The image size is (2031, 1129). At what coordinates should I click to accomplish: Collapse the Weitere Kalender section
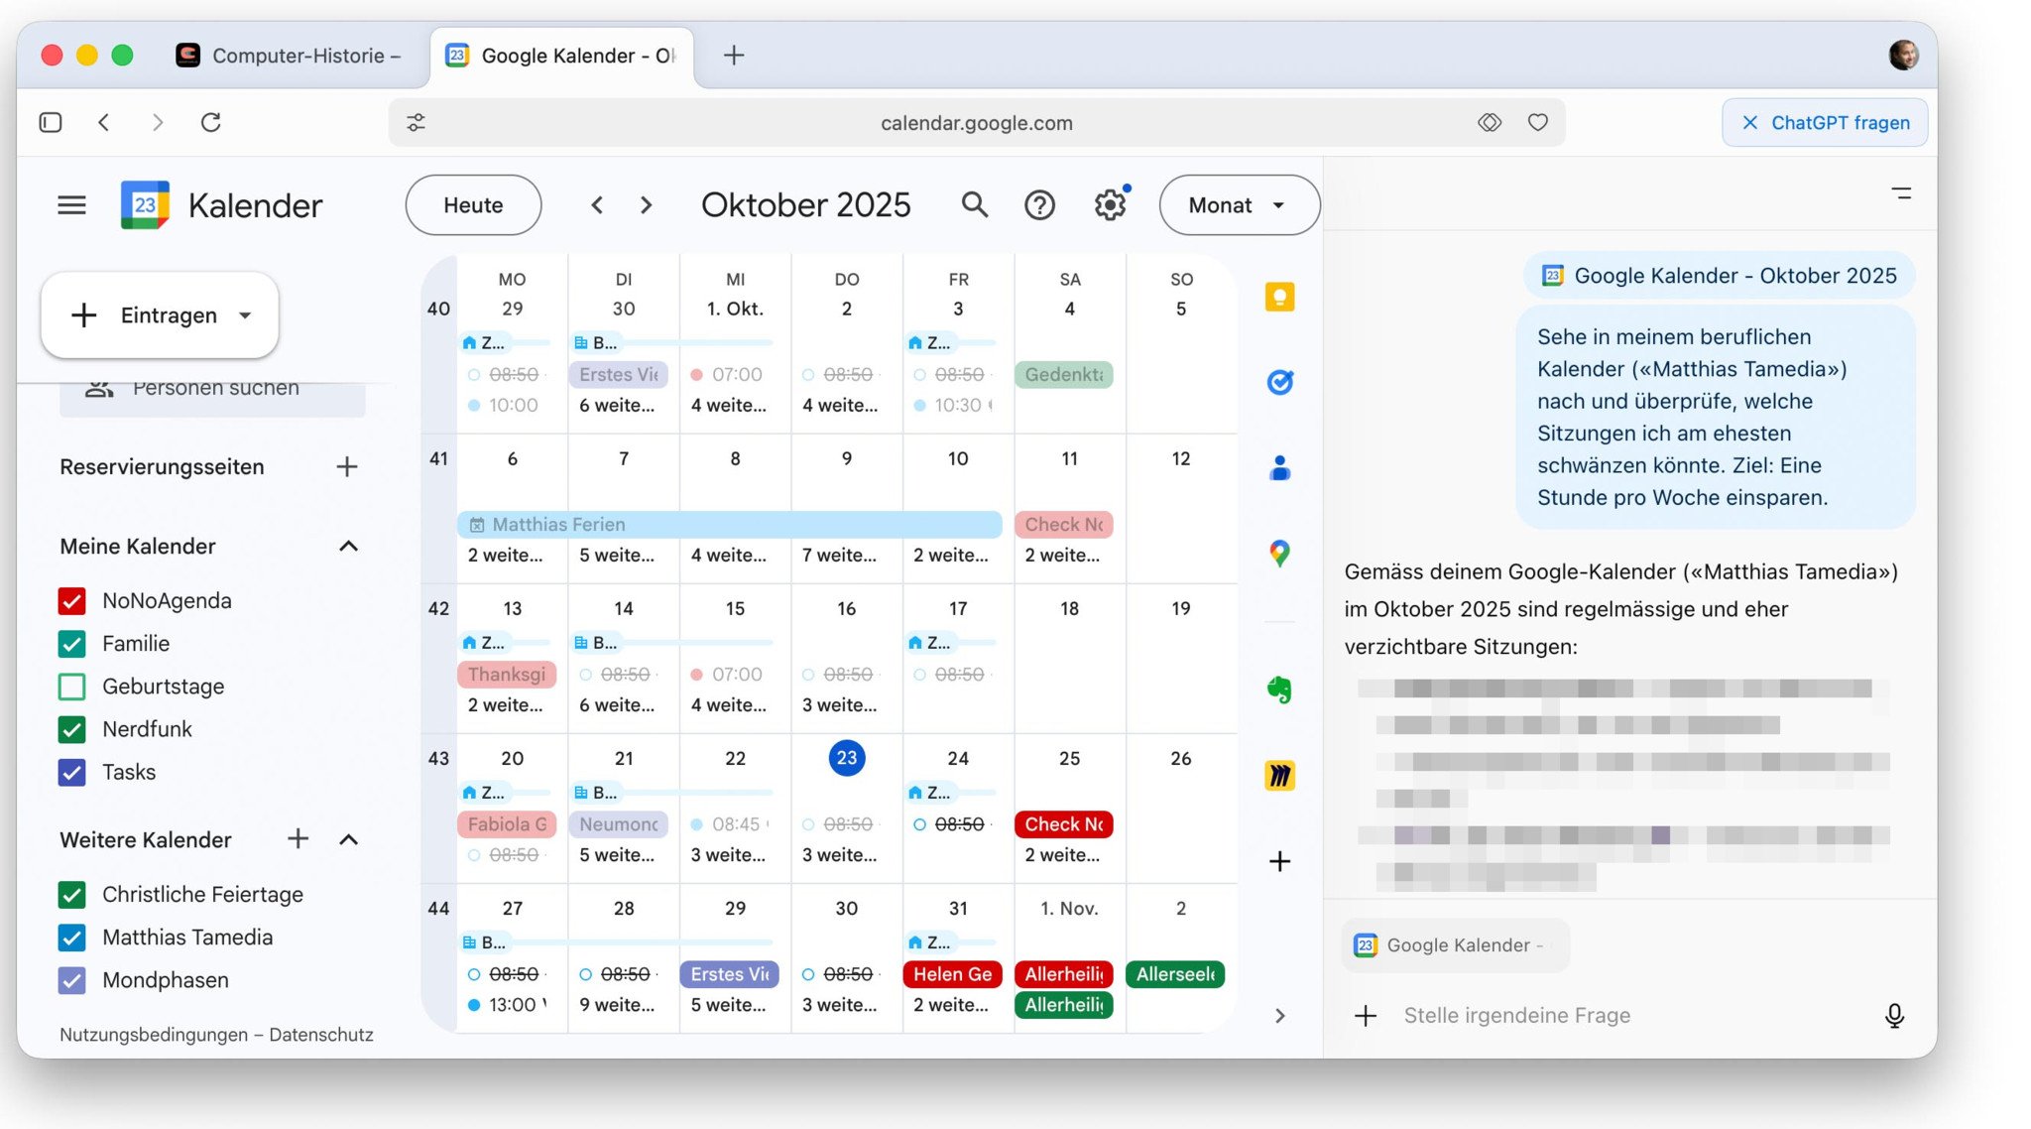pyautogui.click(x=348, y=838)
